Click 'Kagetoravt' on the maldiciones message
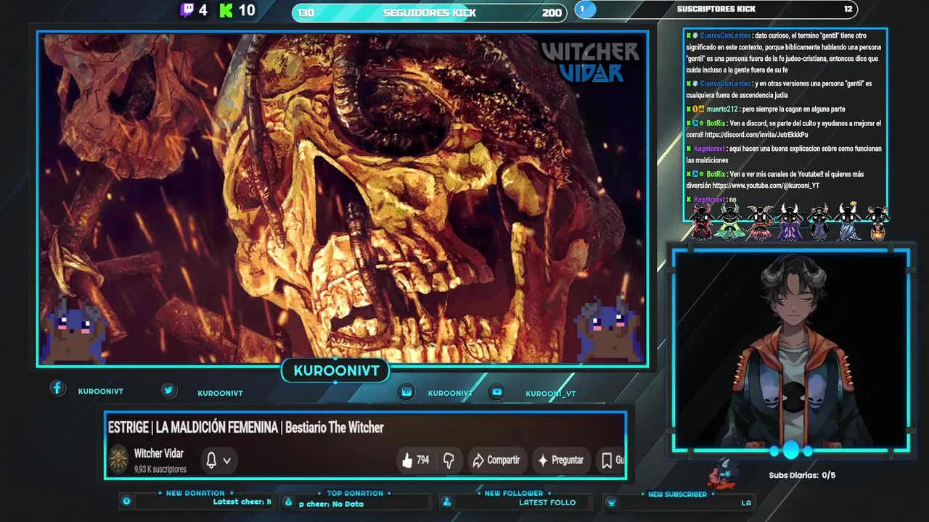Viewport: 929px width, 522px height. (709, 149)
